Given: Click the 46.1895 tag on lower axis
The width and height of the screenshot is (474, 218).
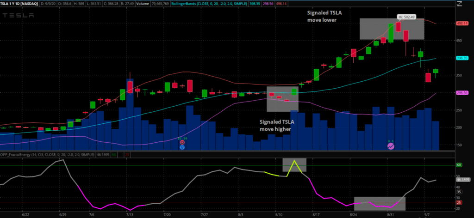Looking at the screenshot, I should [x=462, y=180].
